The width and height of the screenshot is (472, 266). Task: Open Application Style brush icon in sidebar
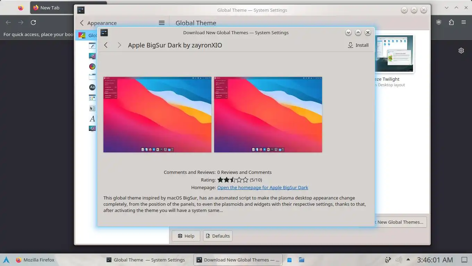pos(92,46)
